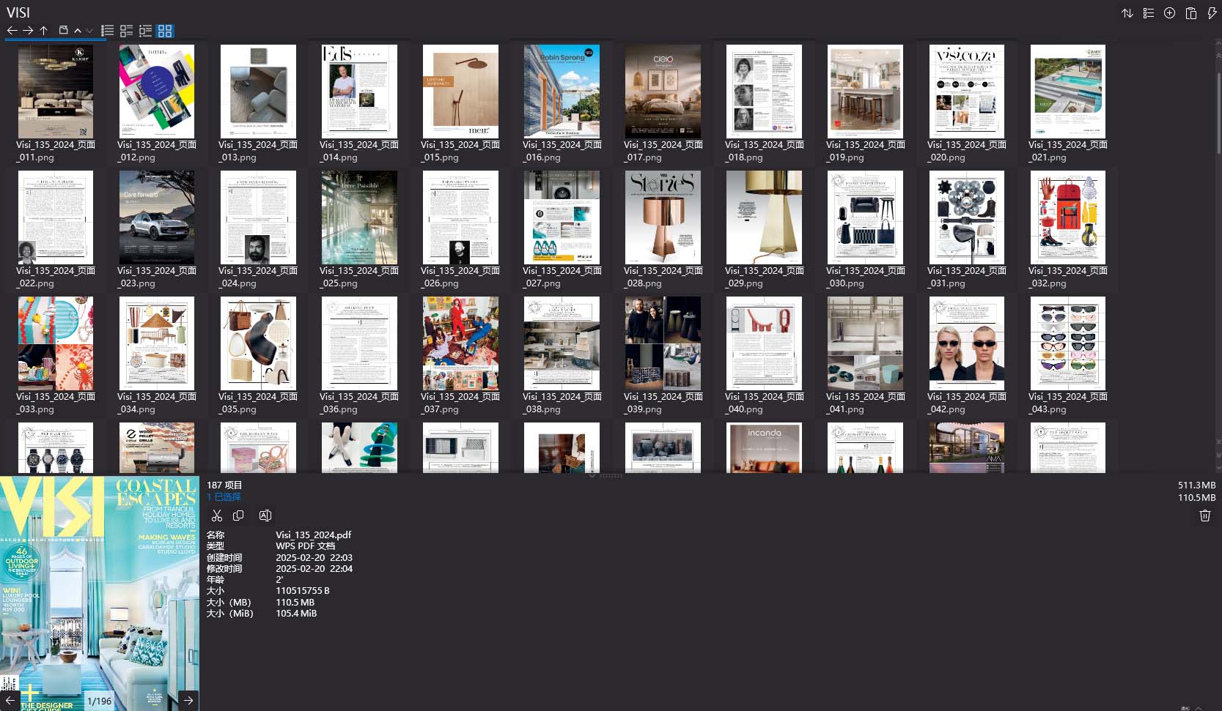Switch to details list view mode
This screenshot has width=1222, height=711.
tap(126, 31)
